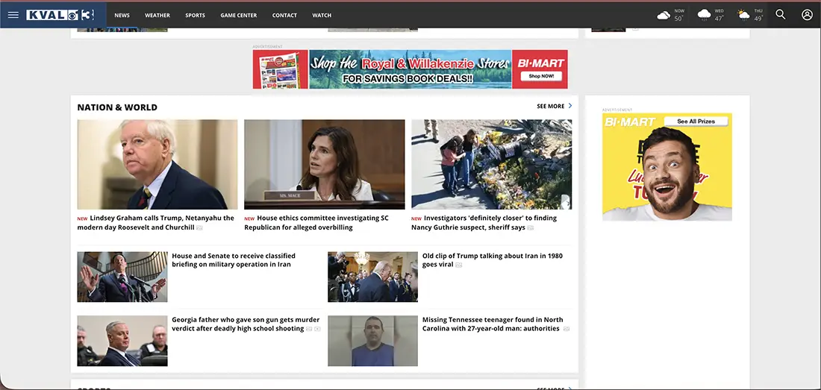Screen dimensions: 821x390
Task: Click the KVAL 13 logo
Action: pyautogui.click(x=60, y=15)
